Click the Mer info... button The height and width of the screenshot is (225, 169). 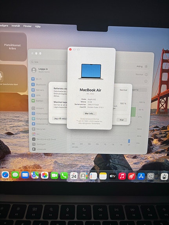pos(90,113)
